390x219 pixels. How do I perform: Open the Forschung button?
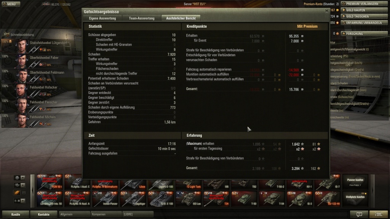click(x=364, y=33)
